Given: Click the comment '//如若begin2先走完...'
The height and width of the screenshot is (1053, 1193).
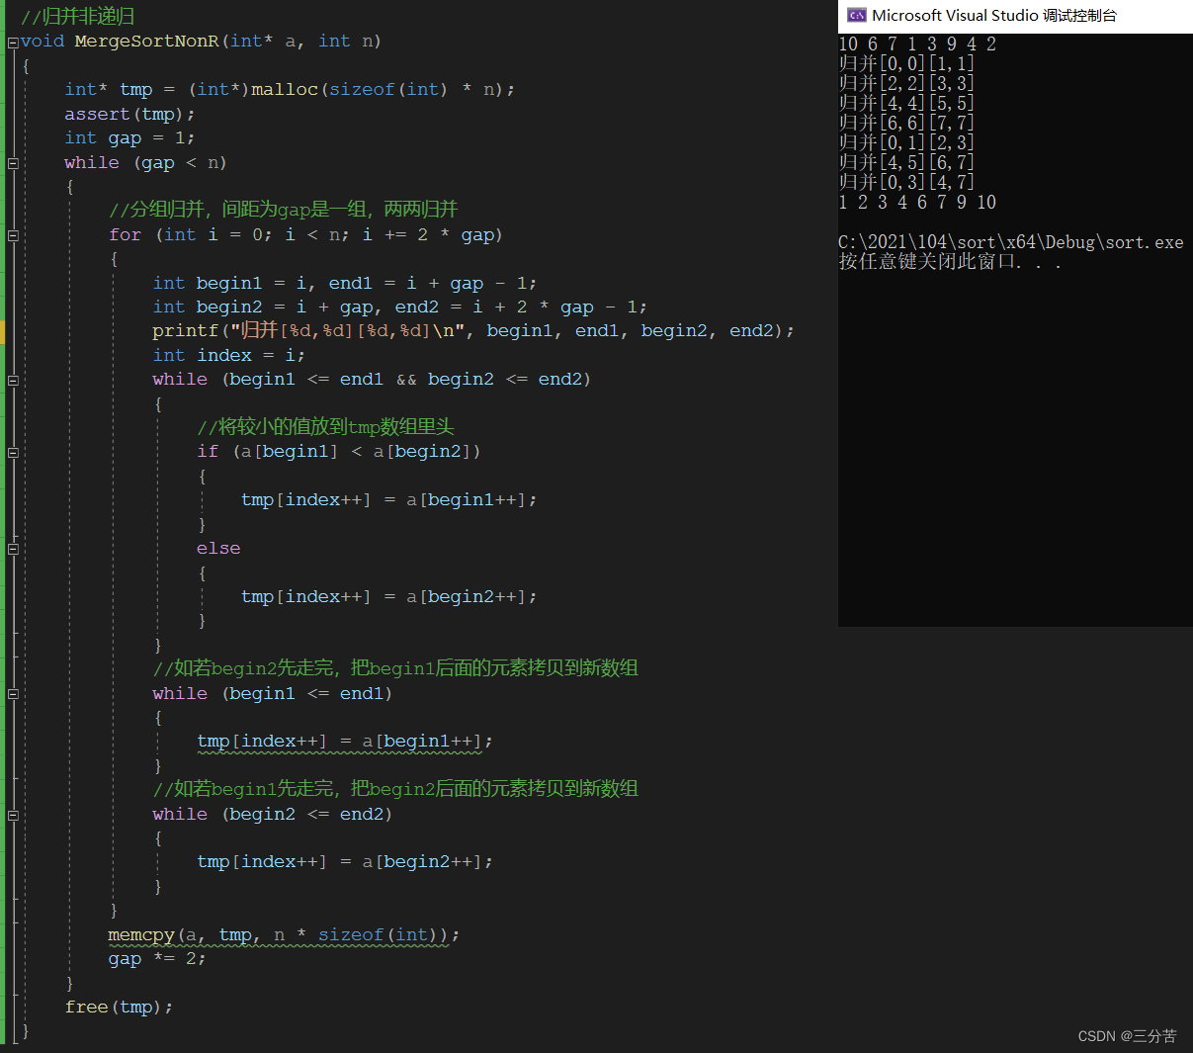Looking at the screenshot, I should point(395,668).
